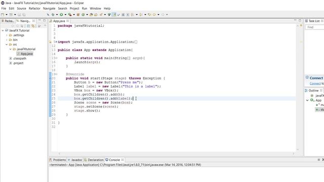This screenshot has width=324, height=182.
Task: Click the Find field in Task List
Action: tap(315, 27)
